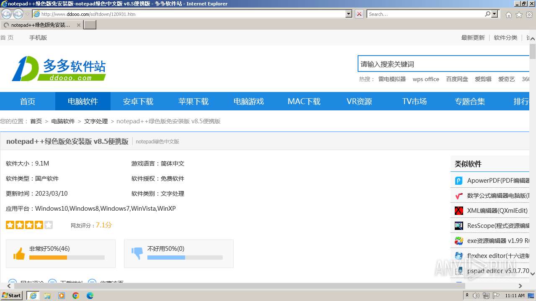Open the 安卓下载 navigation tab
Viewport: 536px width, 301px height.
(138, 101)
